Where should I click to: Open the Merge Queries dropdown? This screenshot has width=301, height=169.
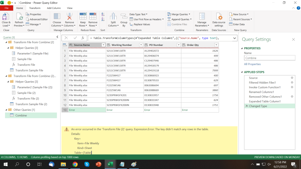pyautogui.click(x=190, y=14)
